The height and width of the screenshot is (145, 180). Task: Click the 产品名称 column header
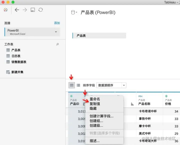(x=144, y=104)
